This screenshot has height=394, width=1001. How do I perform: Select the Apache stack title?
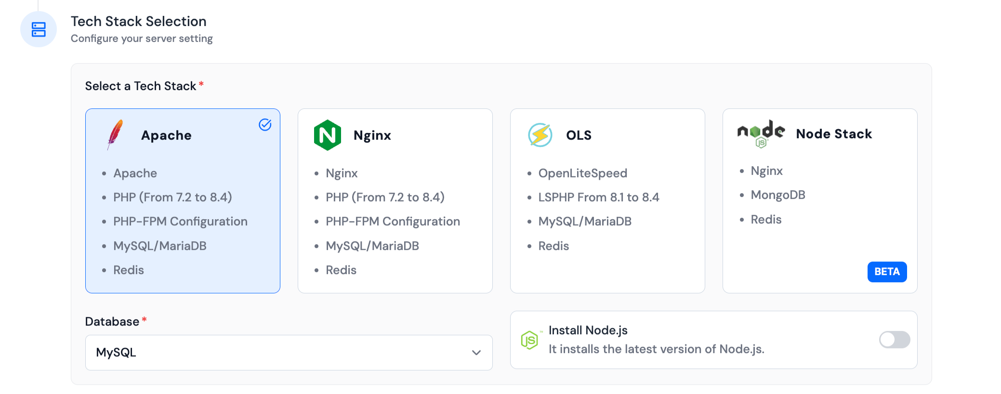[166, 135]
